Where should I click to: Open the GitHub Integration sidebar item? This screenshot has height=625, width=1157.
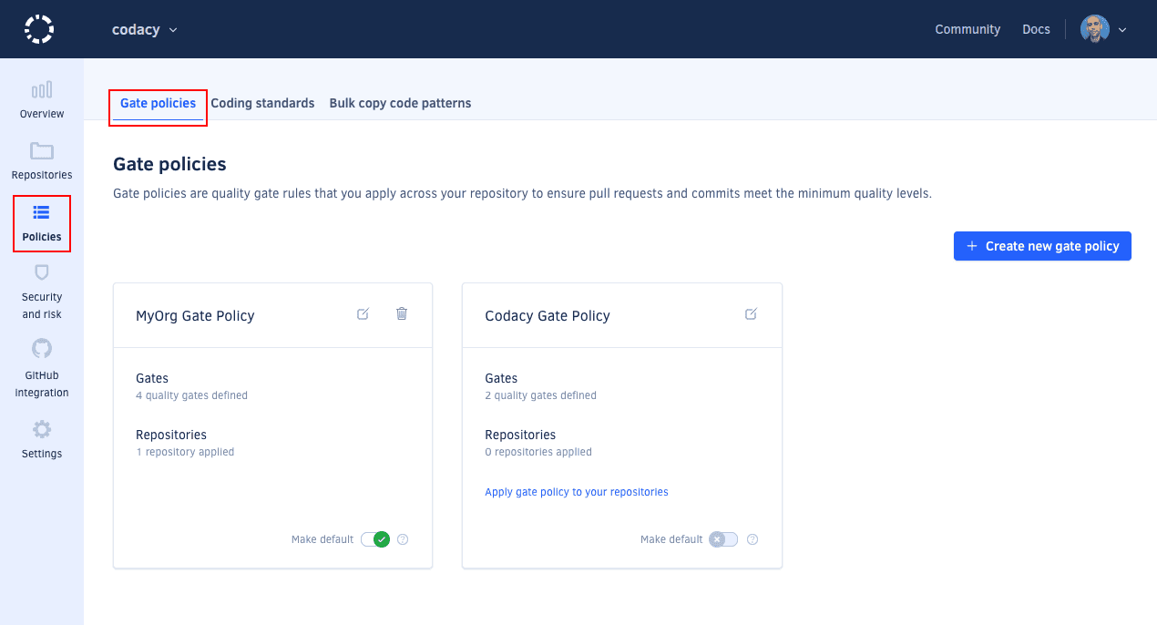tap(41, 368)
